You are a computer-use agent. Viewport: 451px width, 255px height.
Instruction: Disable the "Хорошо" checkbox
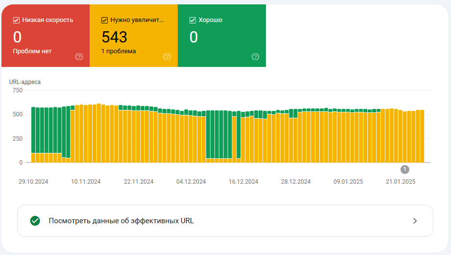(x=192, y=20)
